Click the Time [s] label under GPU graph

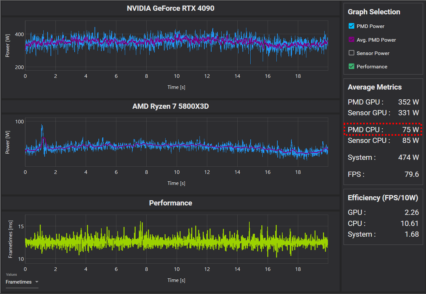176,87
